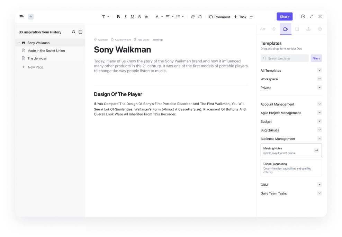This screenshot has width=342, height=237.
Task: Collapse the doc with the shrink arrows icon
Action: [312, 17]
